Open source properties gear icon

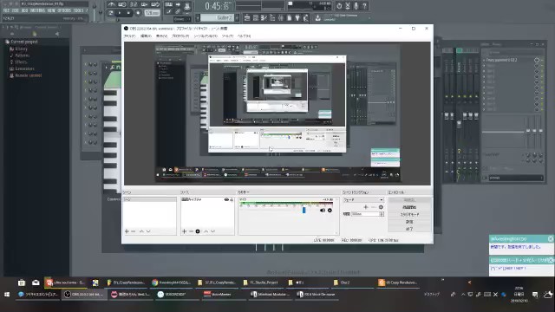198,231
